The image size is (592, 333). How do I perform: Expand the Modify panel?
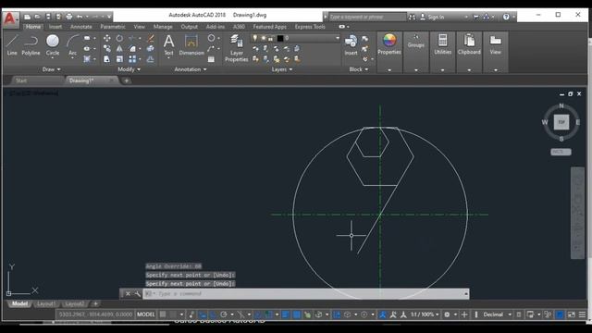coord(129,69)
